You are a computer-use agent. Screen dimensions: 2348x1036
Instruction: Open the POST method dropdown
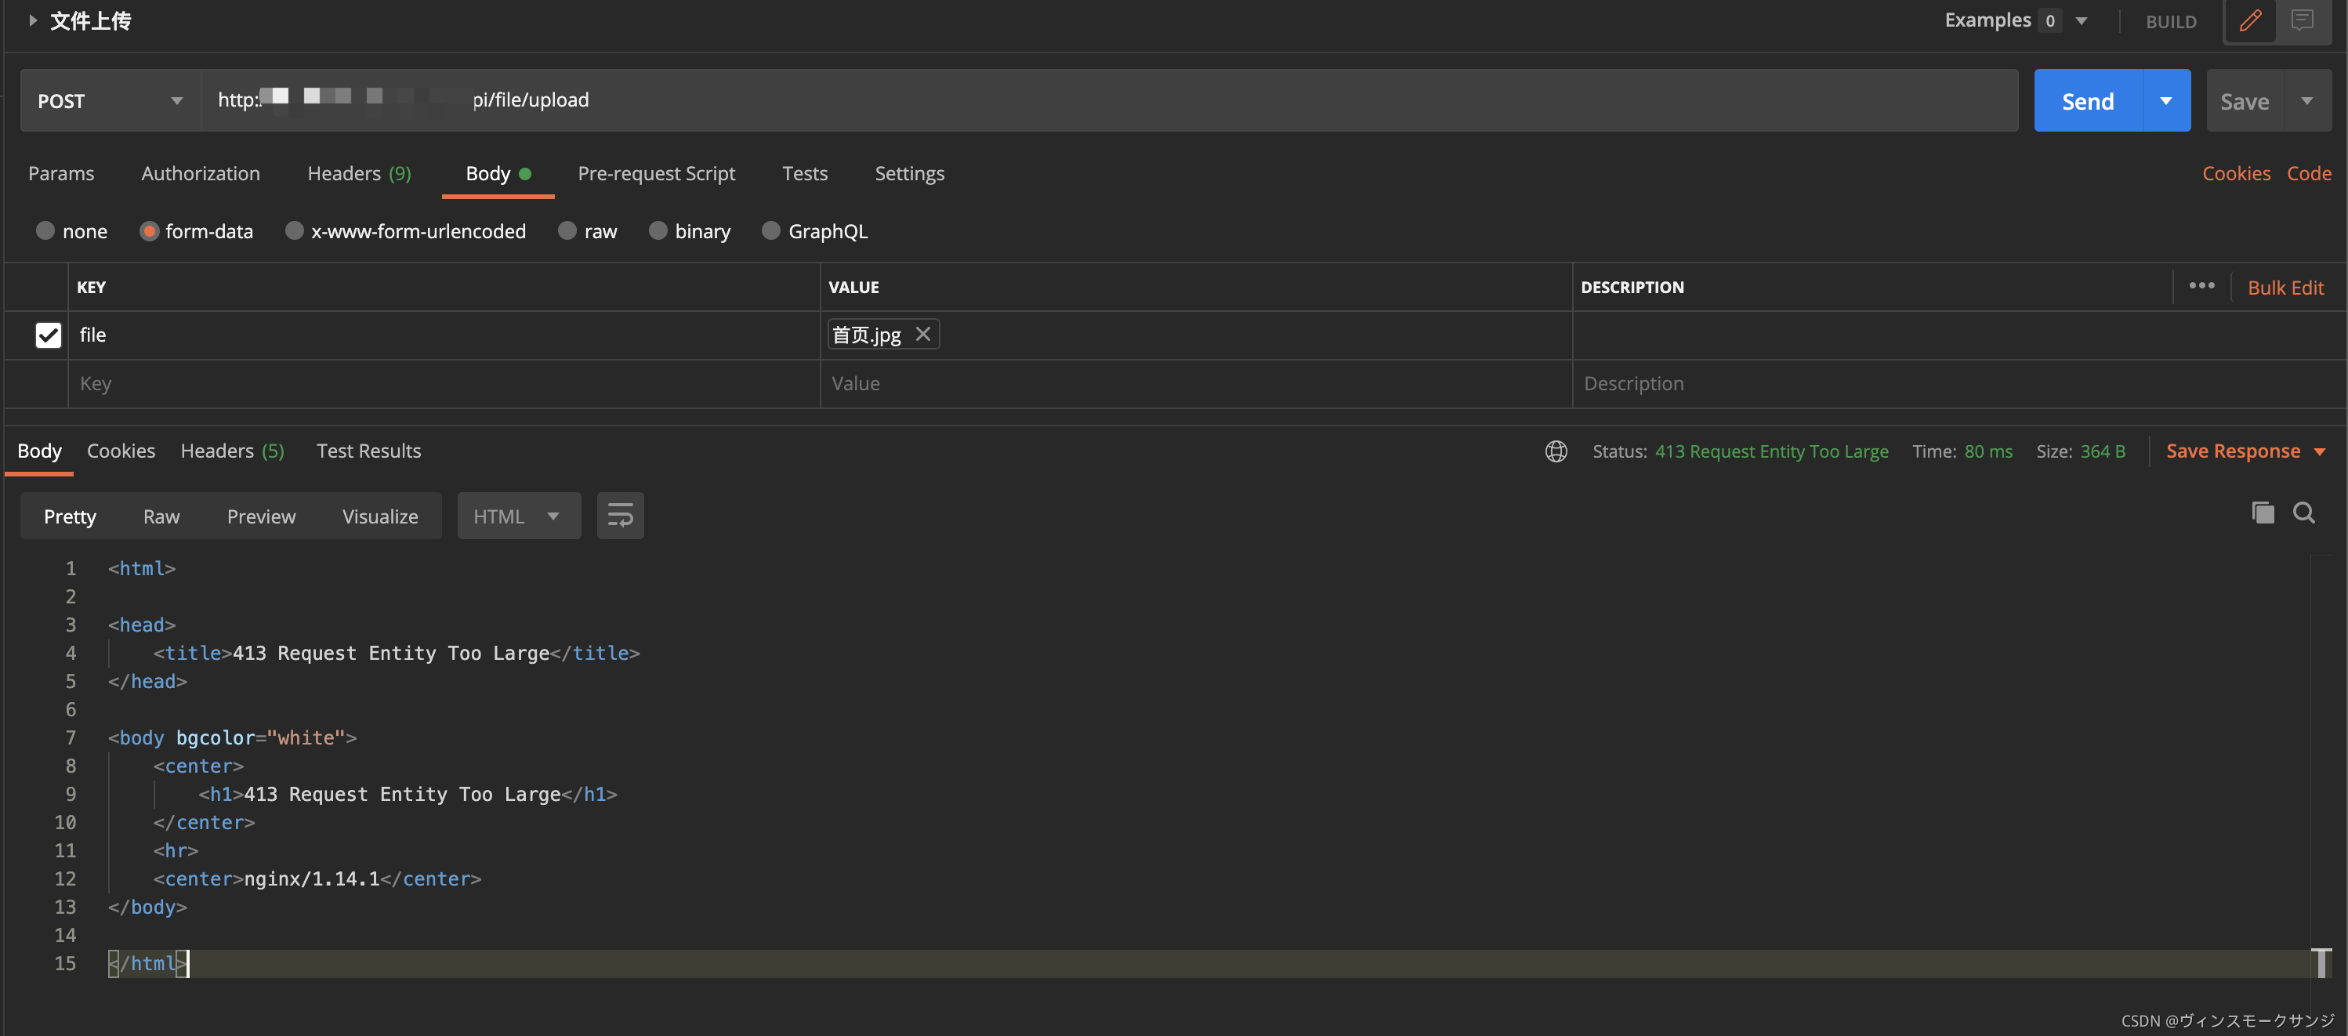click(111, 101)
